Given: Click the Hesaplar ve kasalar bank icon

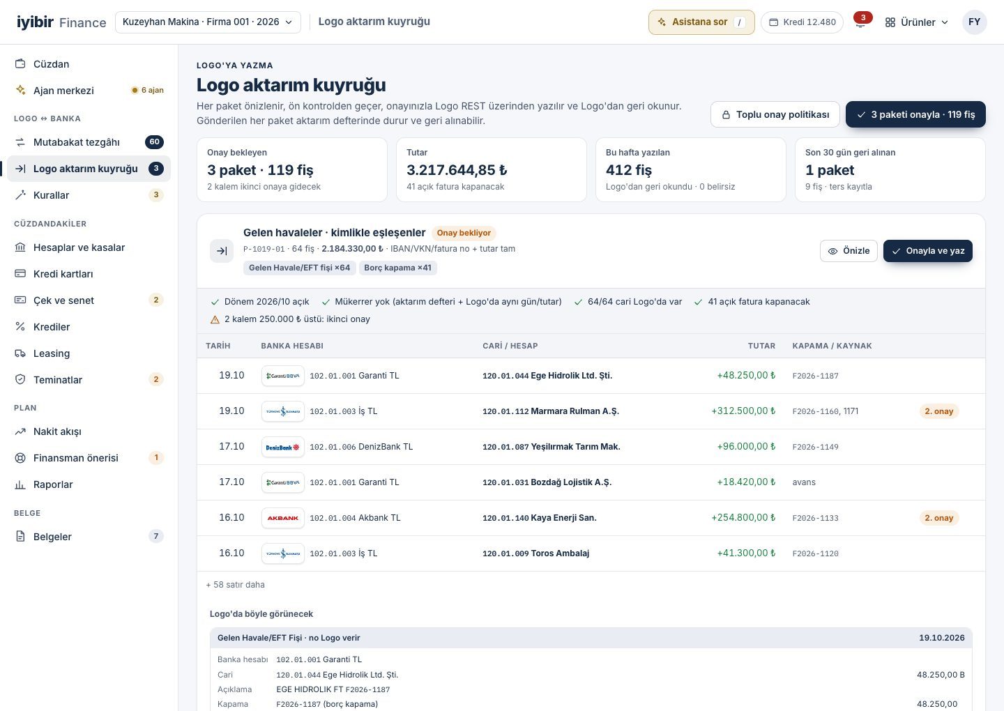Looking at the screenshot, I should (20, 247).
